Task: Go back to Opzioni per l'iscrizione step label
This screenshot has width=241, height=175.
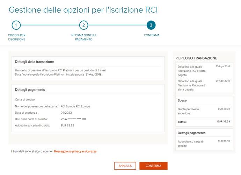Action: pyautogui.click(x=16, y=37)
